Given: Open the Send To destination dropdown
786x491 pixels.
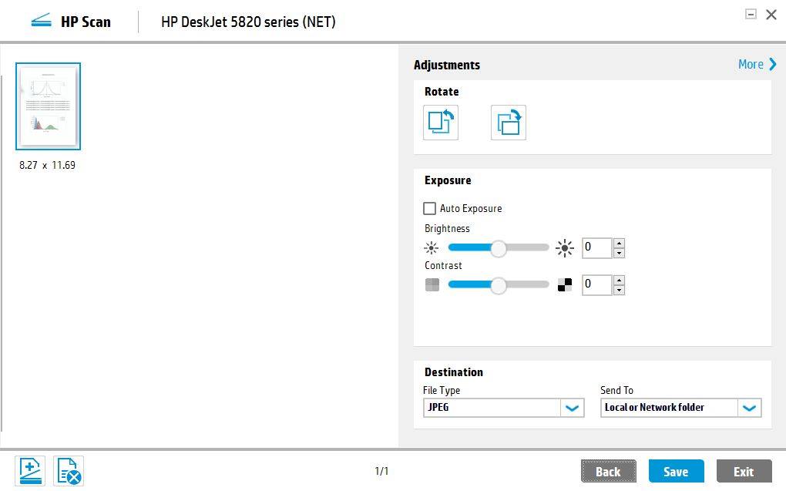Looking at the screenshot, I should pyautogui.click(x=749, y=408).
